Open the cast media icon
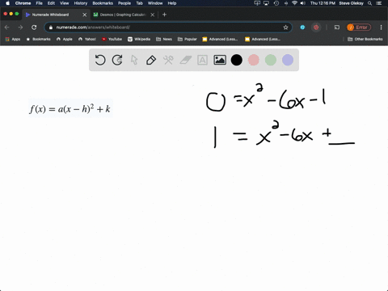This screenshot has height=291, width=388. point(337,27)
